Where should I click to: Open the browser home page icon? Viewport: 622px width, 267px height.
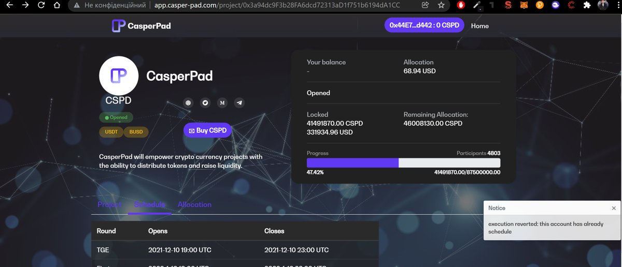[56, 6]
